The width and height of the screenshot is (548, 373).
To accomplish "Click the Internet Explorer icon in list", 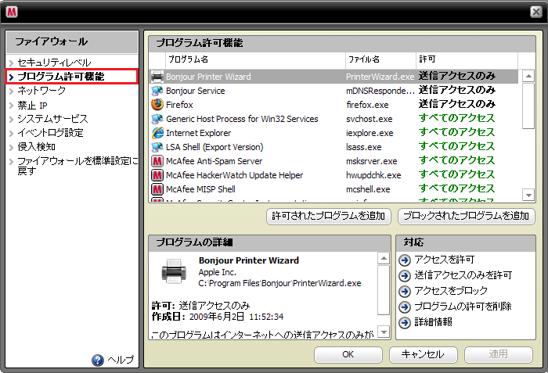I will [157, 133].
